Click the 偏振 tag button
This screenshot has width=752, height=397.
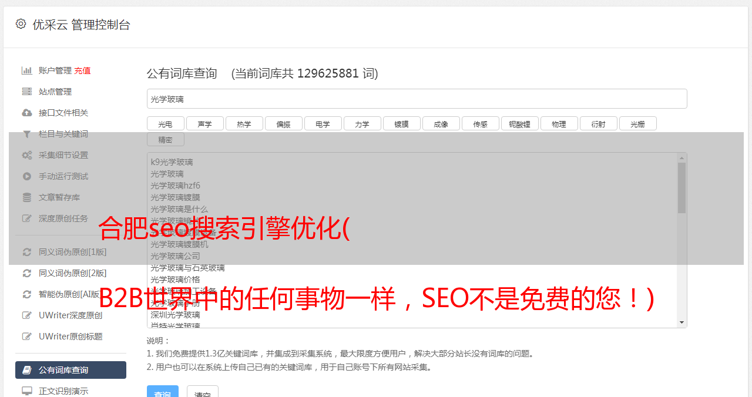pos(283,123)
